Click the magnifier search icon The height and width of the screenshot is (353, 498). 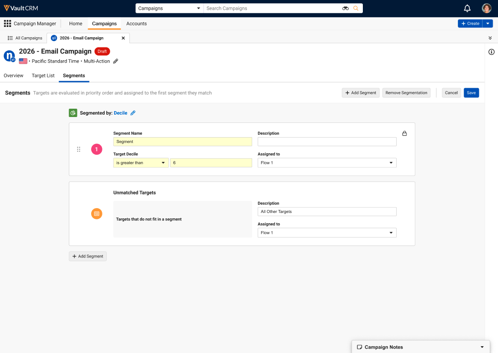pyautogui.click(x=356, y=8)
